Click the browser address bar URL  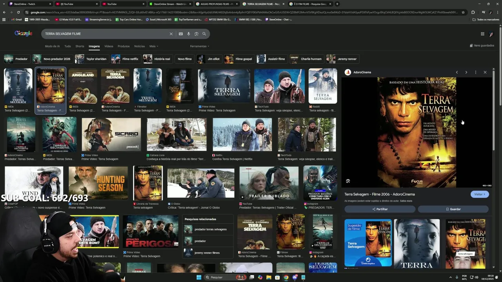click(243, 12)
